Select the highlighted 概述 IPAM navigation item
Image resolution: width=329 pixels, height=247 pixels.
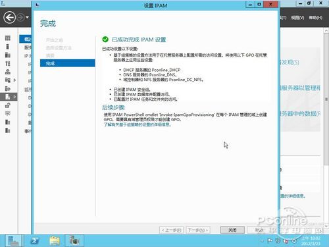[26, 40]
